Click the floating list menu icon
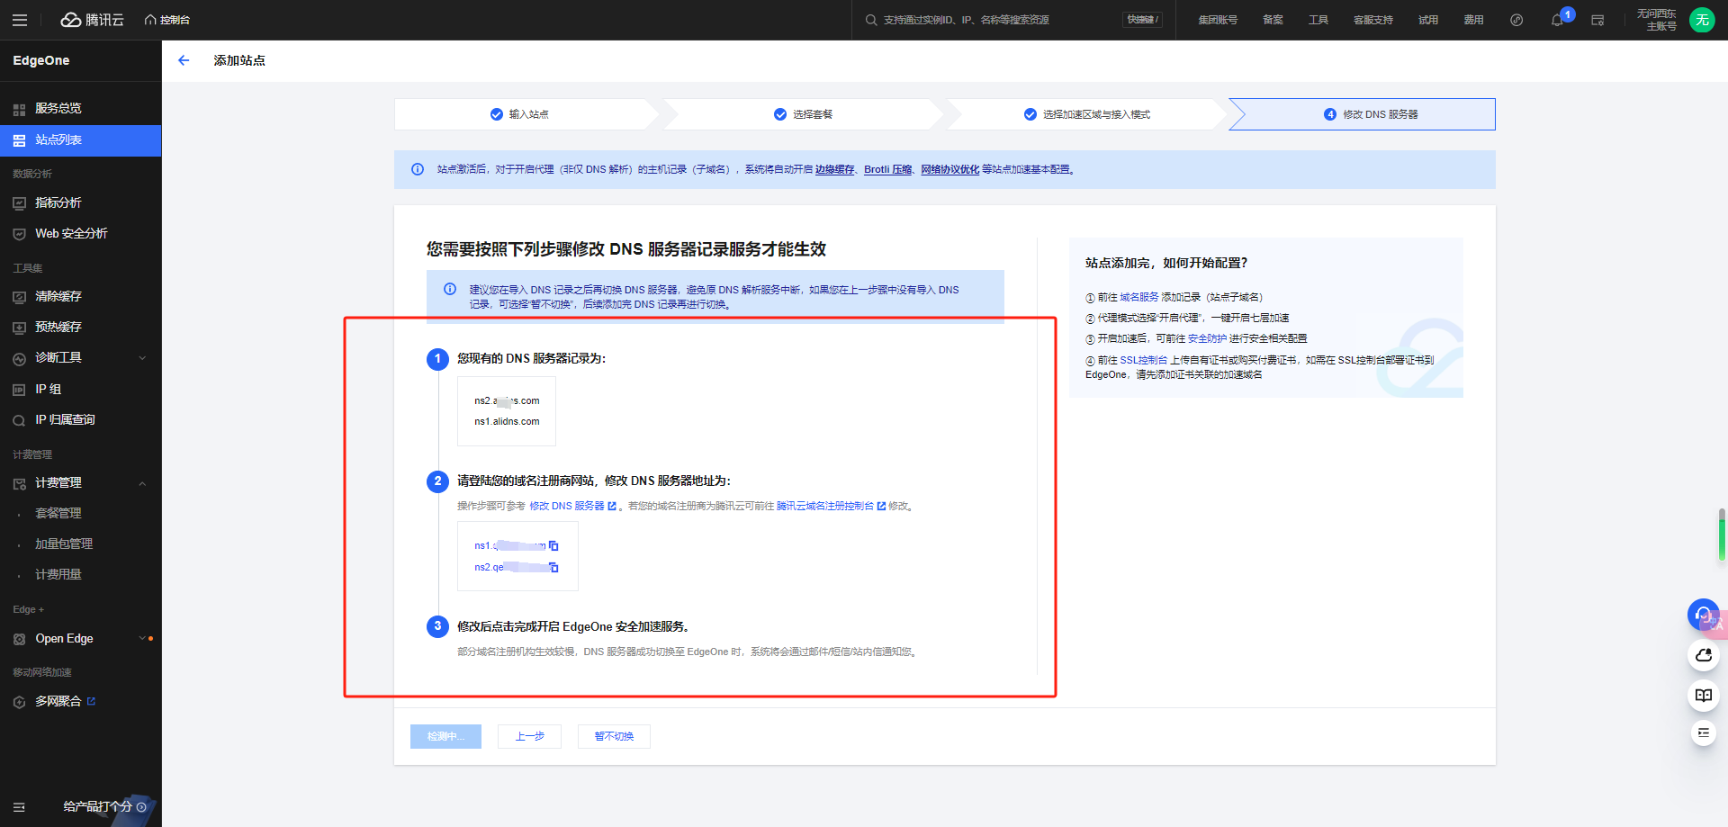The width and height of the screenshot is (1728, 827). pyautogui.click(x=1703, y=733)
